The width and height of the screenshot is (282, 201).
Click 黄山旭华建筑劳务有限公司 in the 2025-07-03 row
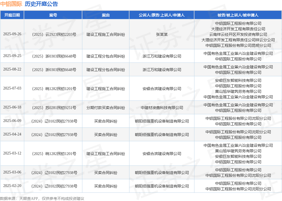coord(238,91)
